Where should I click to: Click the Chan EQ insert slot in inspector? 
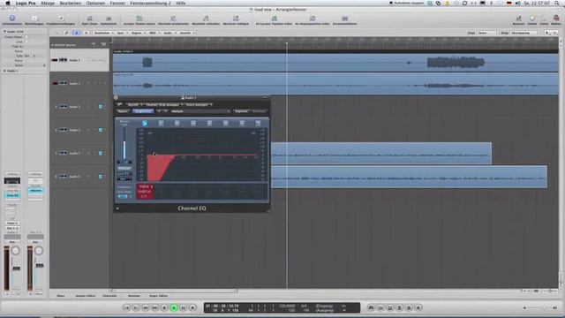[x=12, y=195]
